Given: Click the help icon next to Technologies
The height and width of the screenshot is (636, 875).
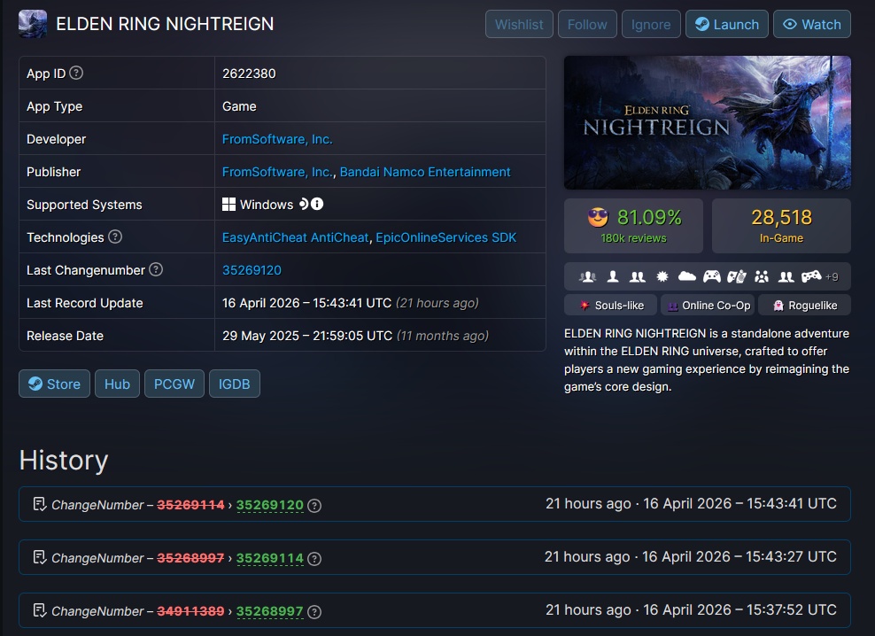Looking at the screenshot, I should point(115,237).
